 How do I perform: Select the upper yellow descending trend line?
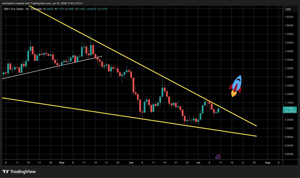coord(143,66)
